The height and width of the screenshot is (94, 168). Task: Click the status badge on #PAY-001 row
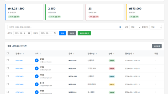point(112,61)
